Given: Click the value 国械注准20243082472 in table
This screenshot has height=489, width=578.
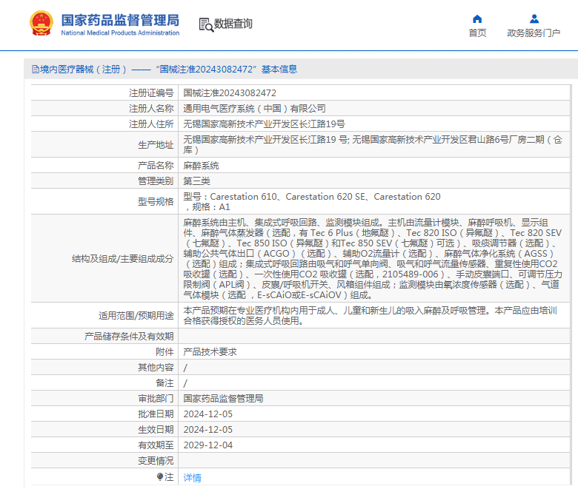Looking at the screenshot, I should point(230,93).
